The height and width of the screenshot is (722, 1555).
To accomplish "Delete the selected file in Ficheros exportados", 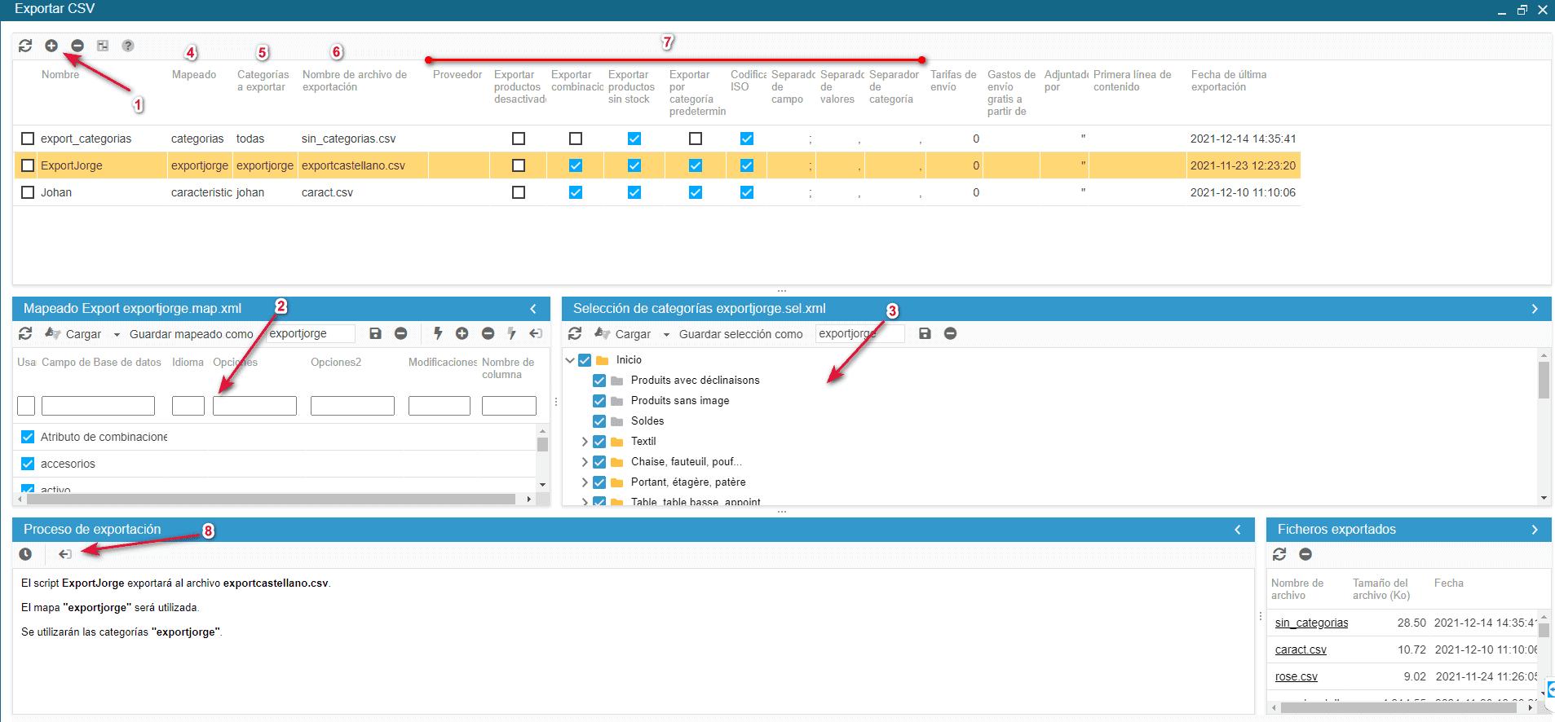I will click(x=1305, y=554).
